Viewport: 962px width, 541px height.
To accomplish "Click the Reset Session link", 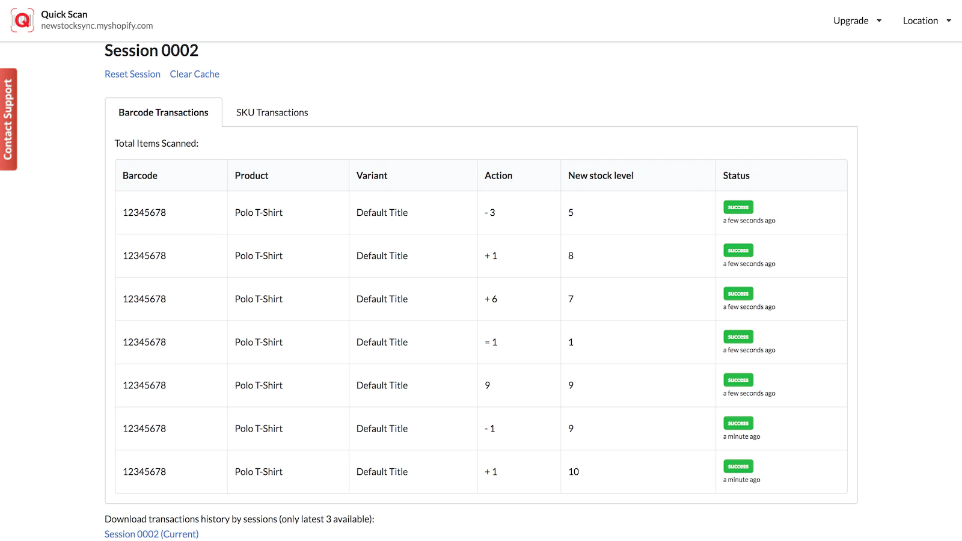I will tap(132, 74).
